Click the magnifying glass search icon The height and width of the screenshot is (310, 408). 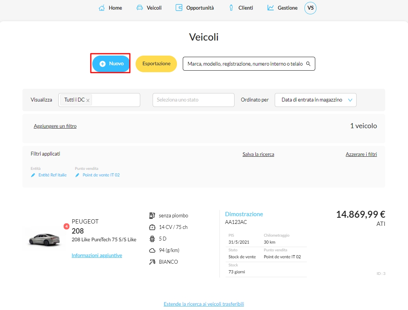[x=308, y=64]
